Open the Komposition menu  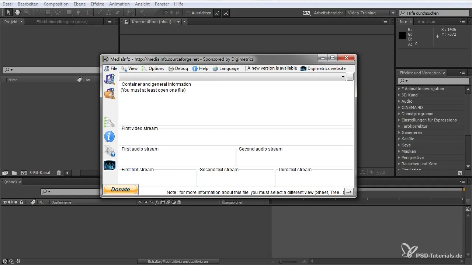56,4
